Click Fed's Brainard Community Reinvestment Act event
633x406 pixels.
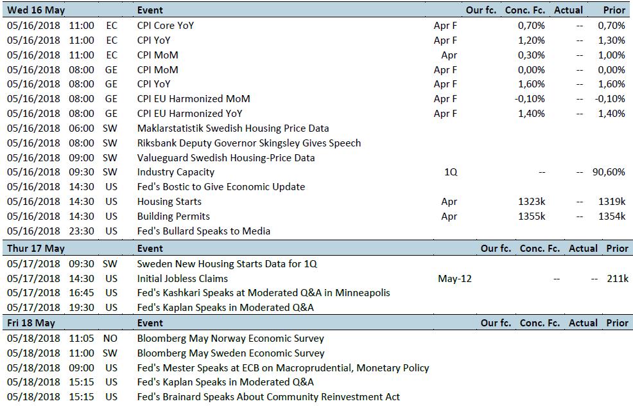coord(268,397)
